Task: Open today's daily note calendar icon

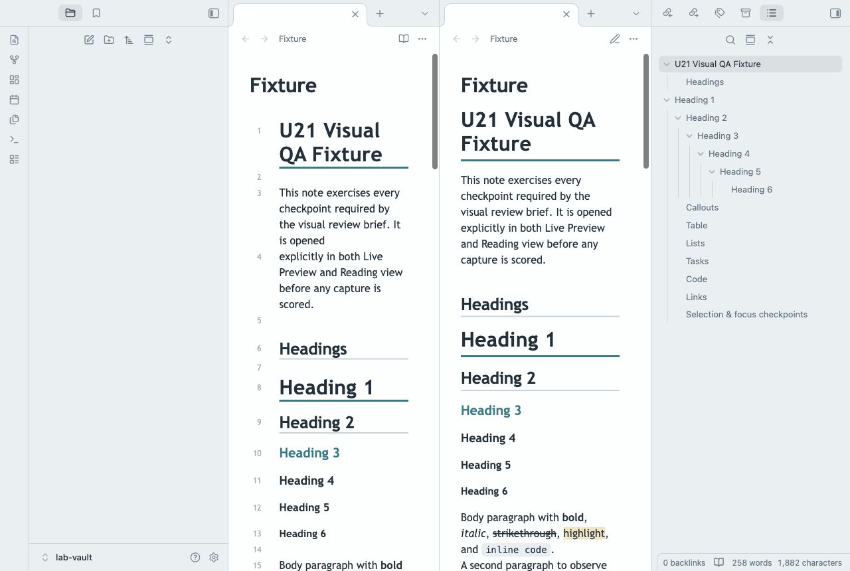Action: pos(15,100)
